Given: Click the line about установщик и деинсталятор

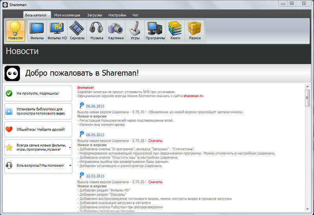Looking at the screenshot, I should 120,166.
